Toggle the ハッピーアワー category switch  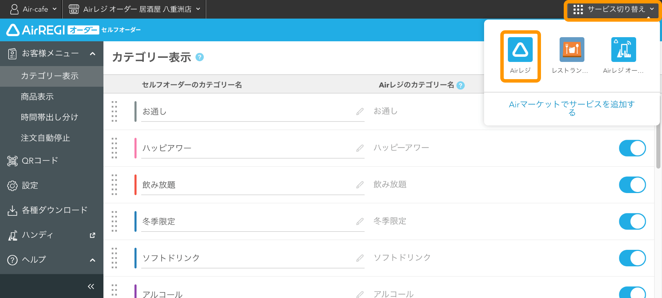click(x=632, y=148)
